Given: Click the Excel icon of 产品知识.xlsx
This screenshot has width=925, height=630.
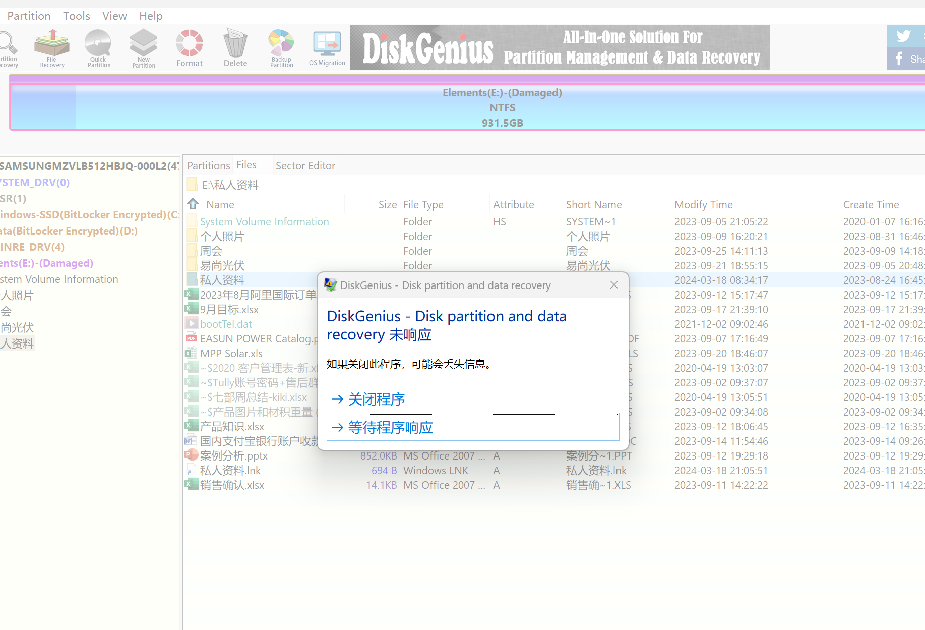Looking at the screenshot, I should click(x=191, y=426).
